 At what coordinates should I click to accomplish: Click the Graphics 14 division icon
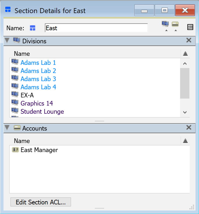(x=15, y=103)
